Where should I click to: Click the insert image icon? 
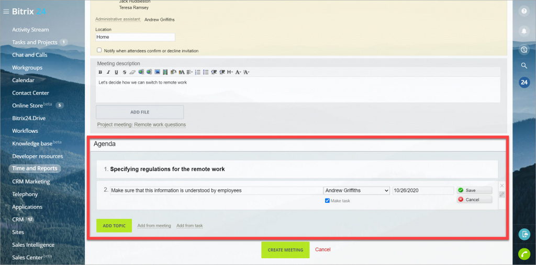tap(157, 72)
